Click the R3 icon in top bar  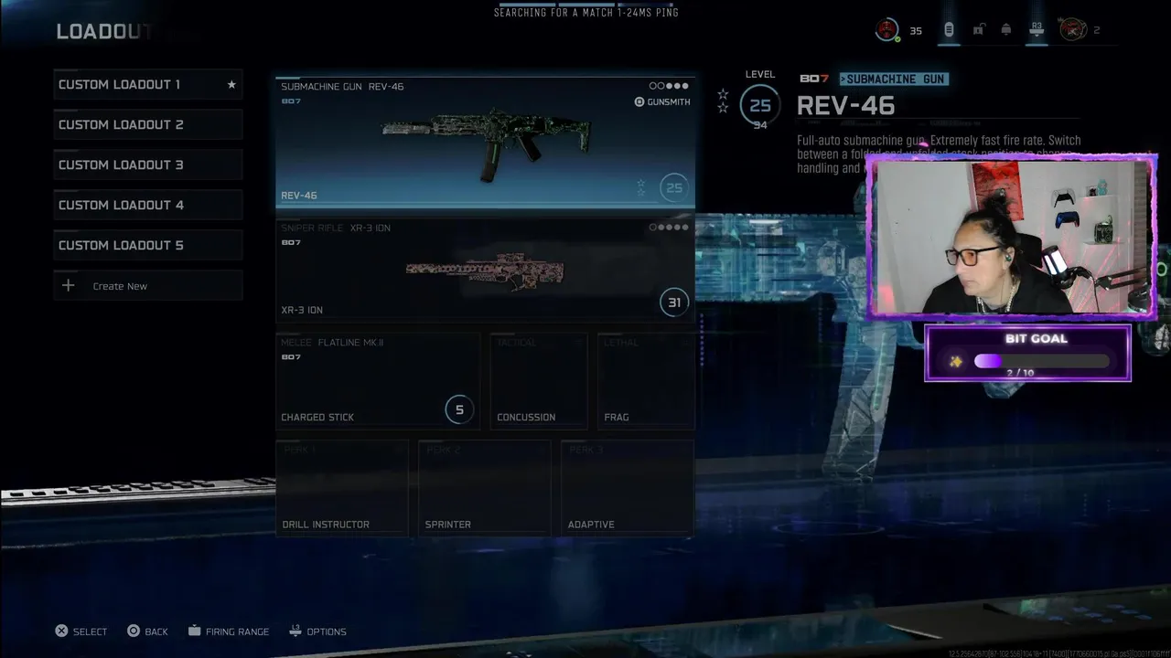coord(1037,30)
